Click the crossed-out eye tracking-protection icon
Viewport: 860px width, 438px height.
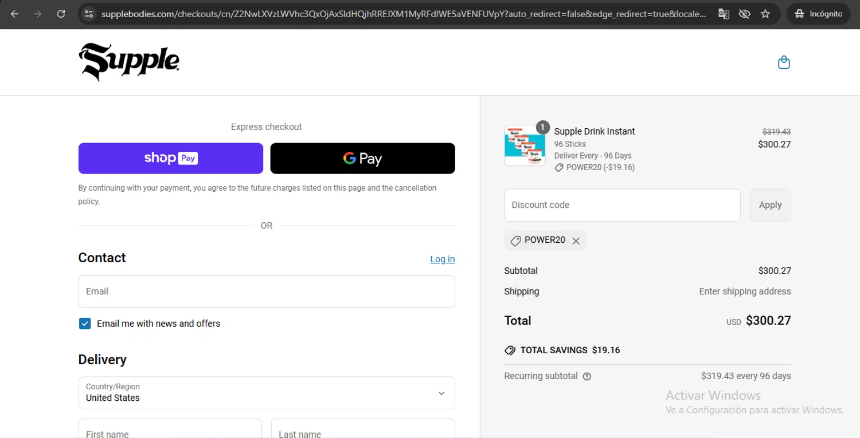[744, 14]
